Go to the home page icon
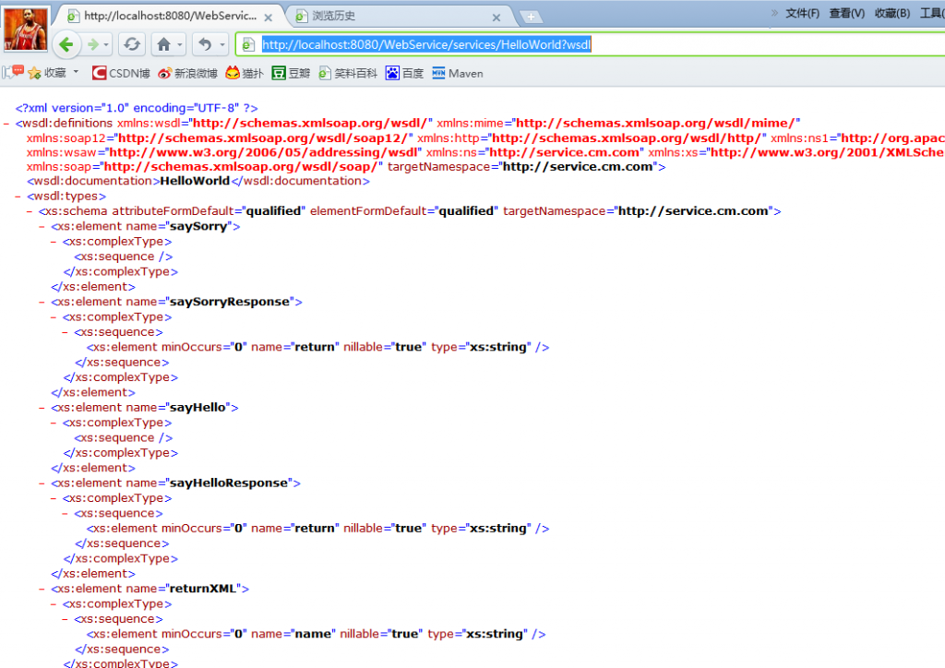The width and height of the screenshot is (945, 668). coord(163,44)
